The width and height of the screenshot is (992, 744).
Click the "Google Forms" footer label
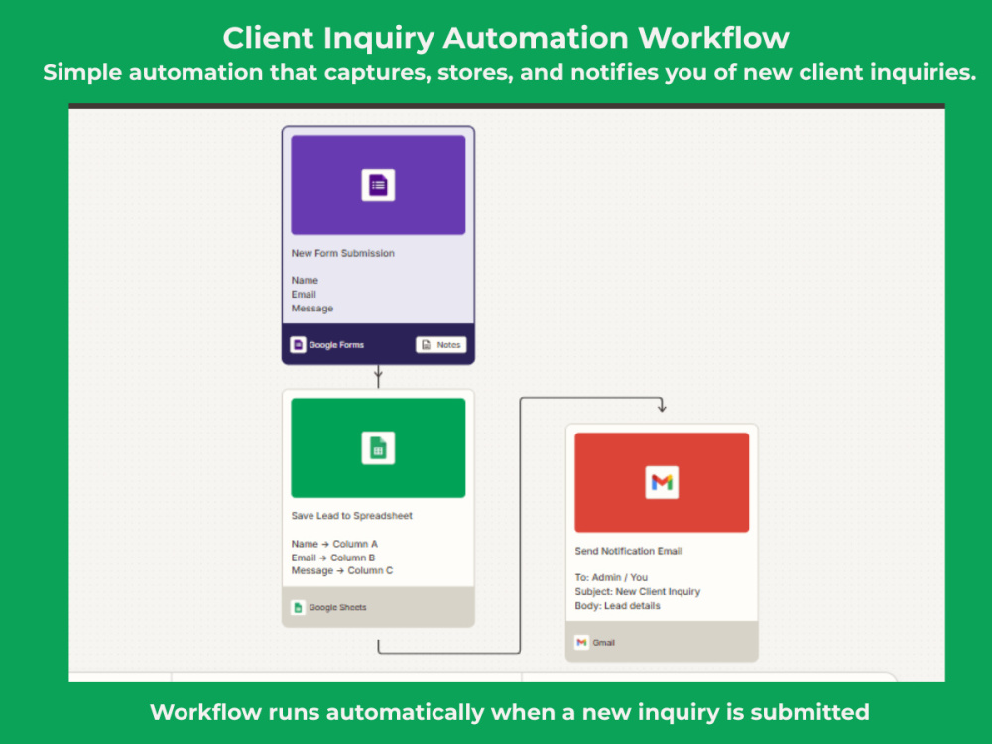[336, 345]
